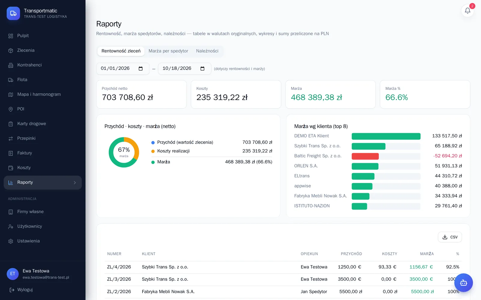Click the red Baltic Freight margin bar

point(365,156)
